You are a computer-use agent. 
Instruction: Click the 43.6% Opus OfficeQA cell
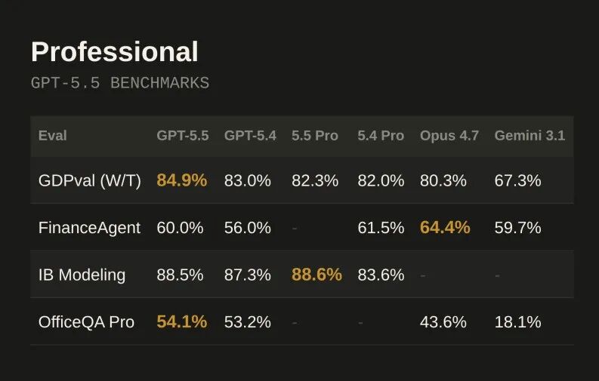pos(443,322)
